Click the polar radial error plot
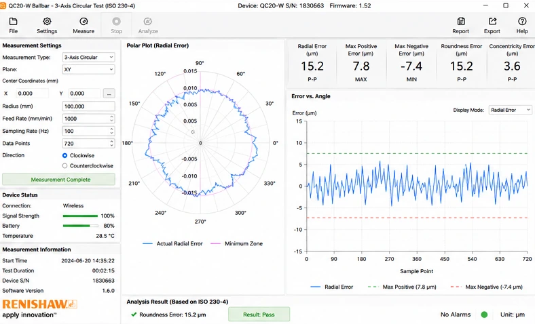 [200, 143]
